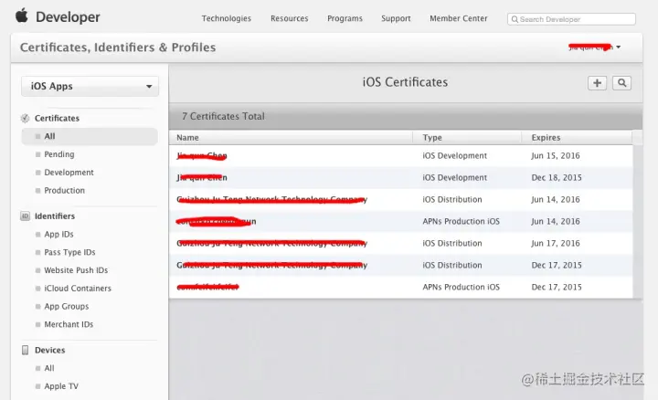Select APNs Production iOS row expiring Jun 14, 2016

coord(401,221)
